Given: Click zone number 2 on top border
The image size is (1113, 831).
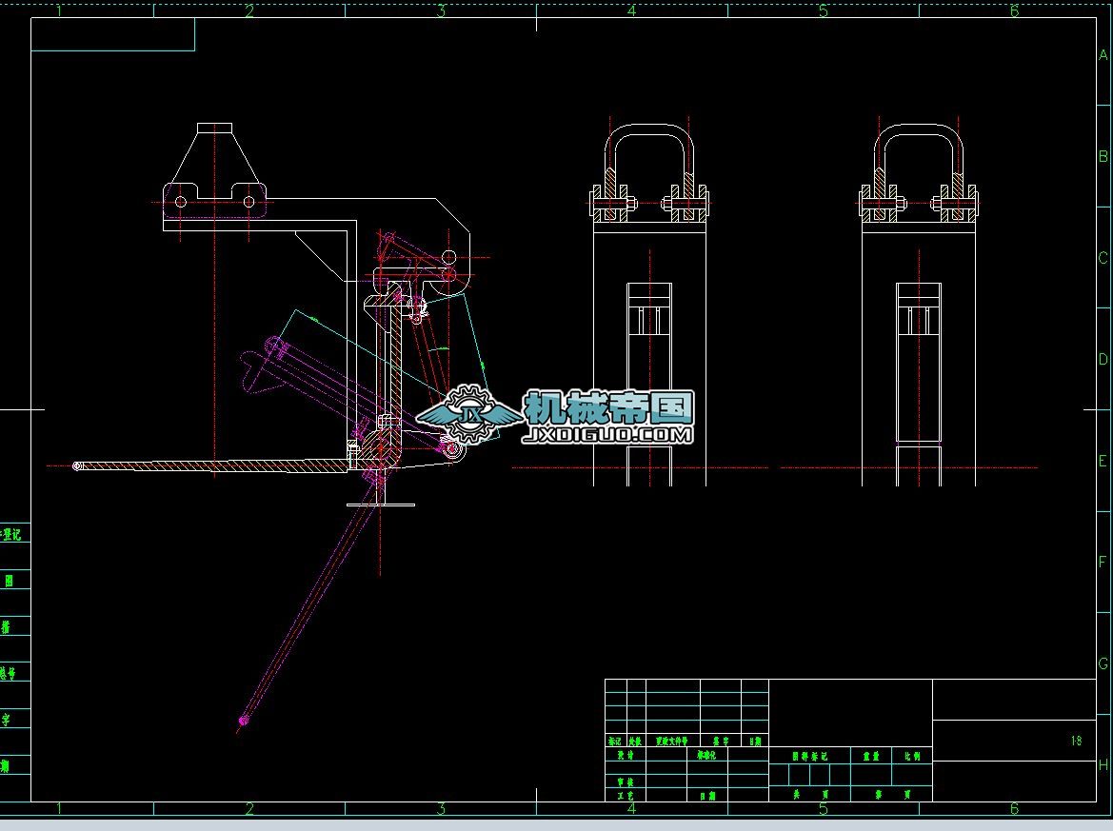Looking at the screenshot, I should click(x=249, y=10).
